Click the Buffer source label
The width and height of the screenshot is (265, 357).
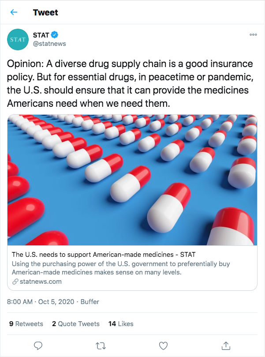coord(90,302)
